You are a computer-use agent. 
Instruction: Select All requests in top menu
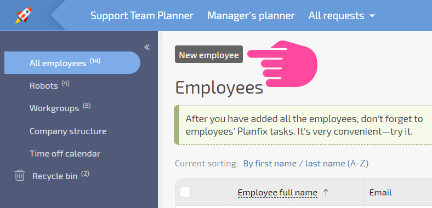(336, 15)
